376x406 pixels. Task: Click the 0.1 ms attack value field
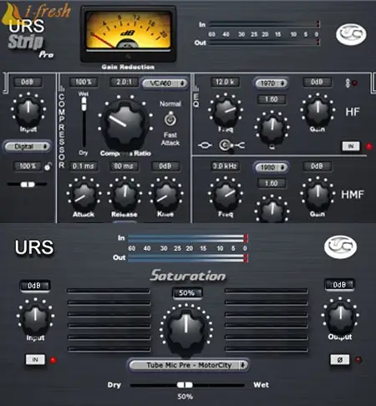(84, 166)
